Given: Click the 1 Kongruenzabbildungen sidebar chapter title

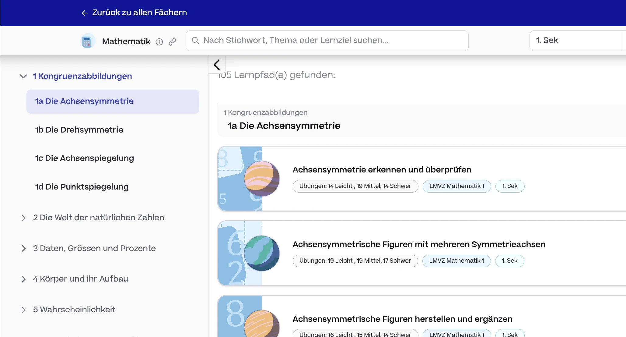Looking at the screenshot, I should pos(82,76).
